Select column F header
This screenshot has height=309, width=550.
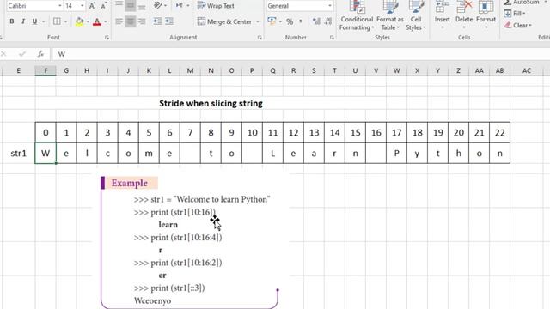[46, 70]
